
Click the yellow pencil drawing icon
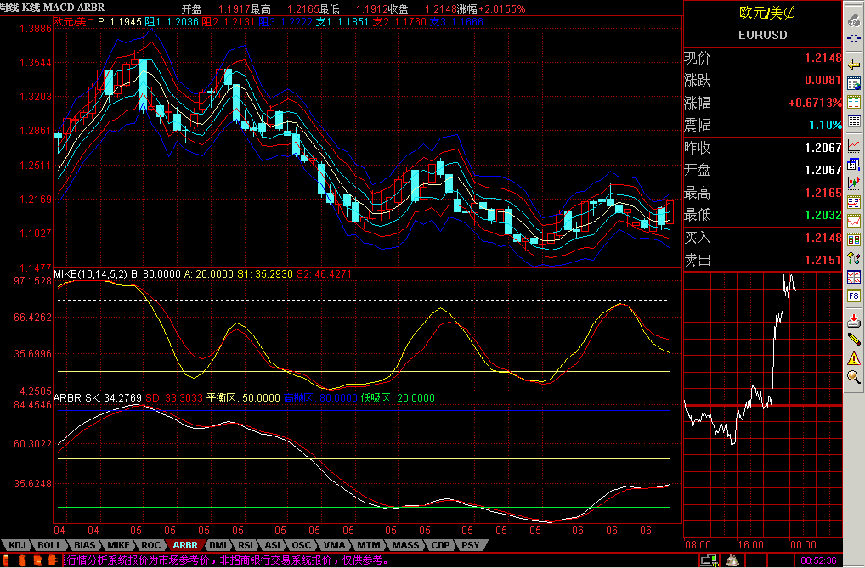click(x=854, y=339)
